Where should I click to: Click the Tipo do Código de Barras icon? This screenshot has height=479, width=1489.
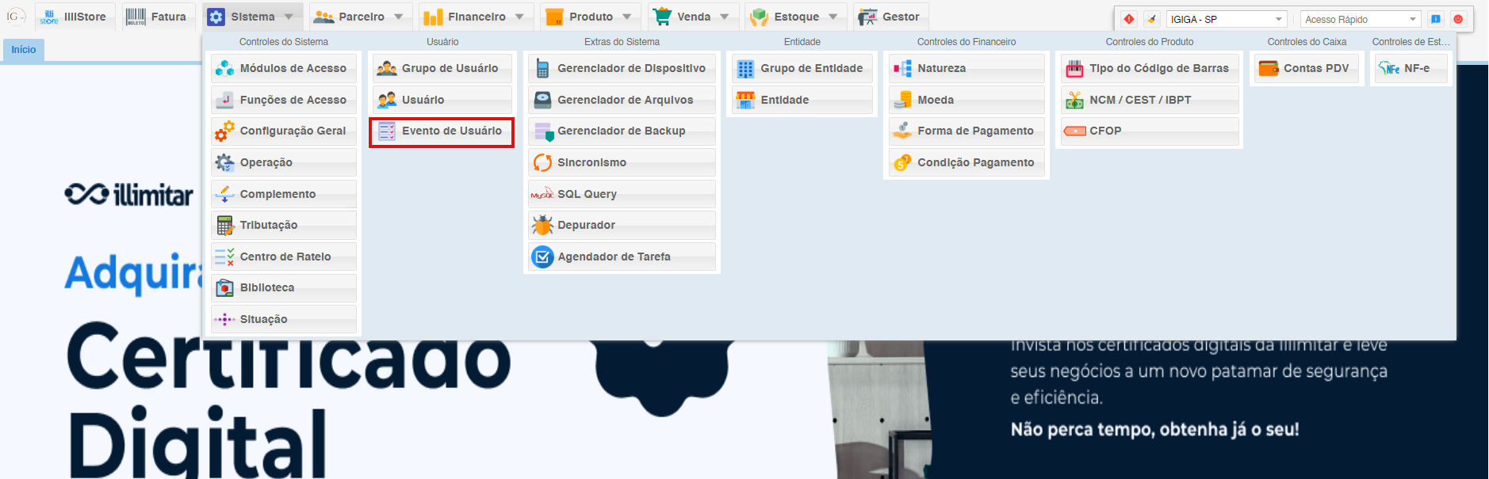(x=1074, y=69)
